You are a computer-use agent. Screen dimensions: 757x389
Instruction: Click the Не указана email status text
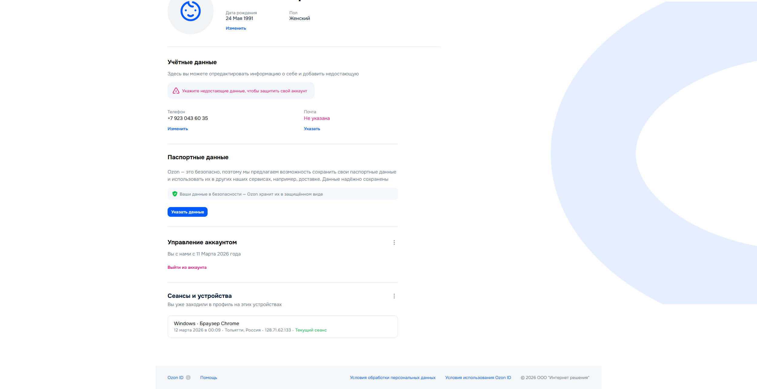[317, 118]
